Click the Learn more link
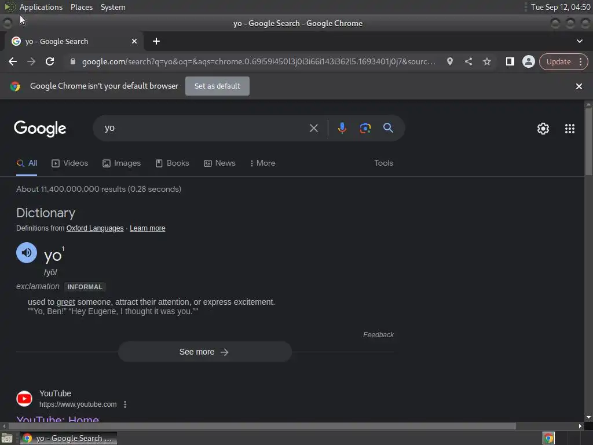This screenshot has width=593, height=445. tap(148, 228)
